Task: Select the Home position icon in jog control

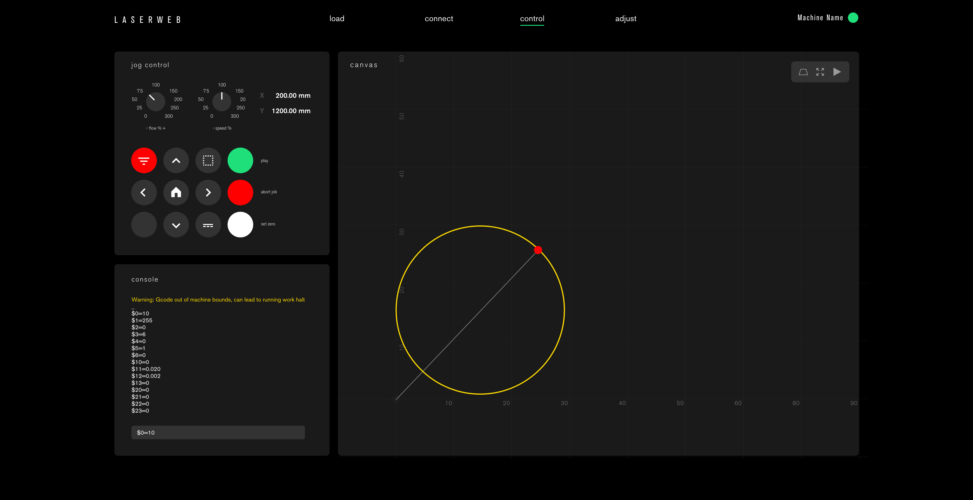Action: [x=176, y=192]
